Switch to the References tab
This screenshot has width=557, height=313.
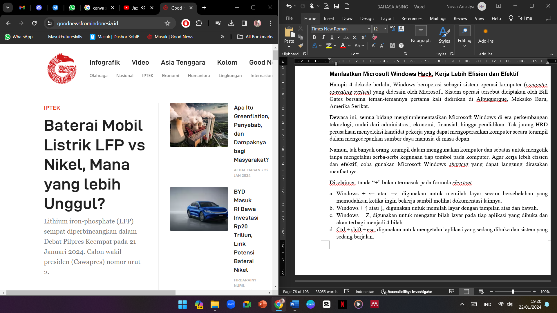point(412,18)
